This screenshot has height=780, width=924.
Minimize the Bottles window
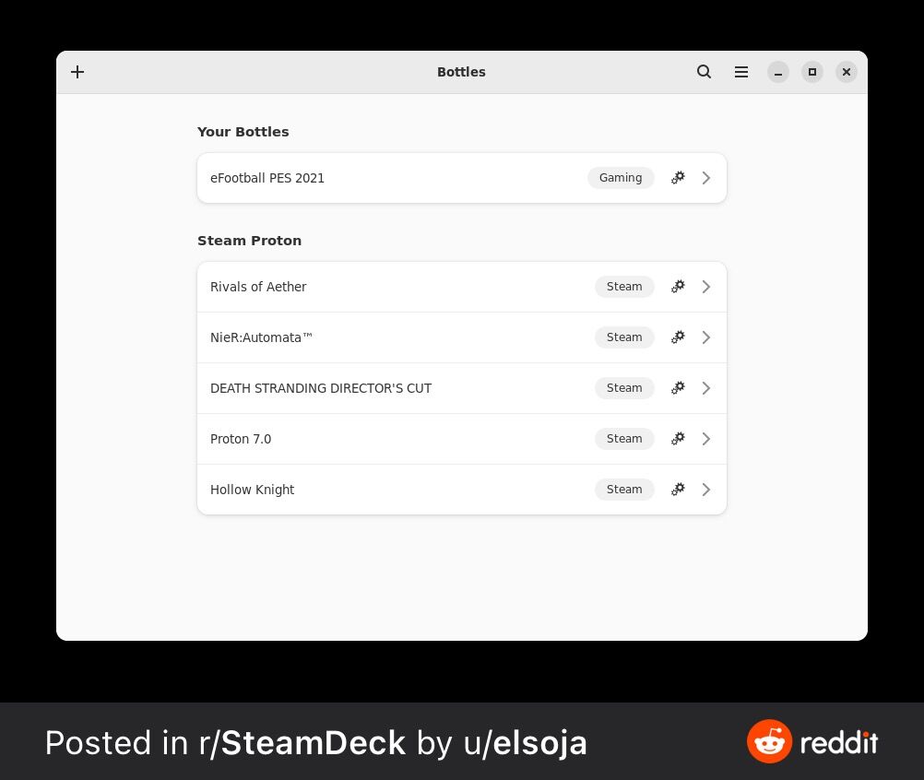[778, 72]
